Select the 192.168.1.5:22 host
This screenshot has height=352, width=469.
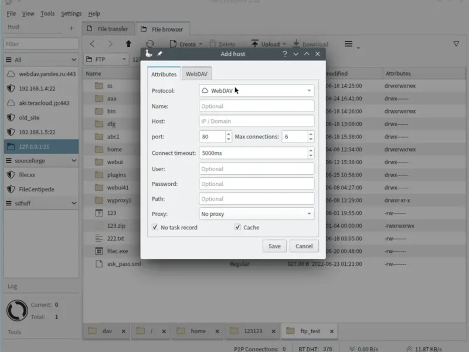pos(41,132)
